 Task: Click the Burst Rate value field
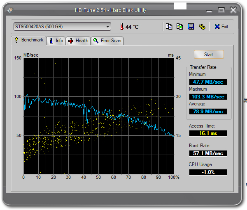point(207,153)
